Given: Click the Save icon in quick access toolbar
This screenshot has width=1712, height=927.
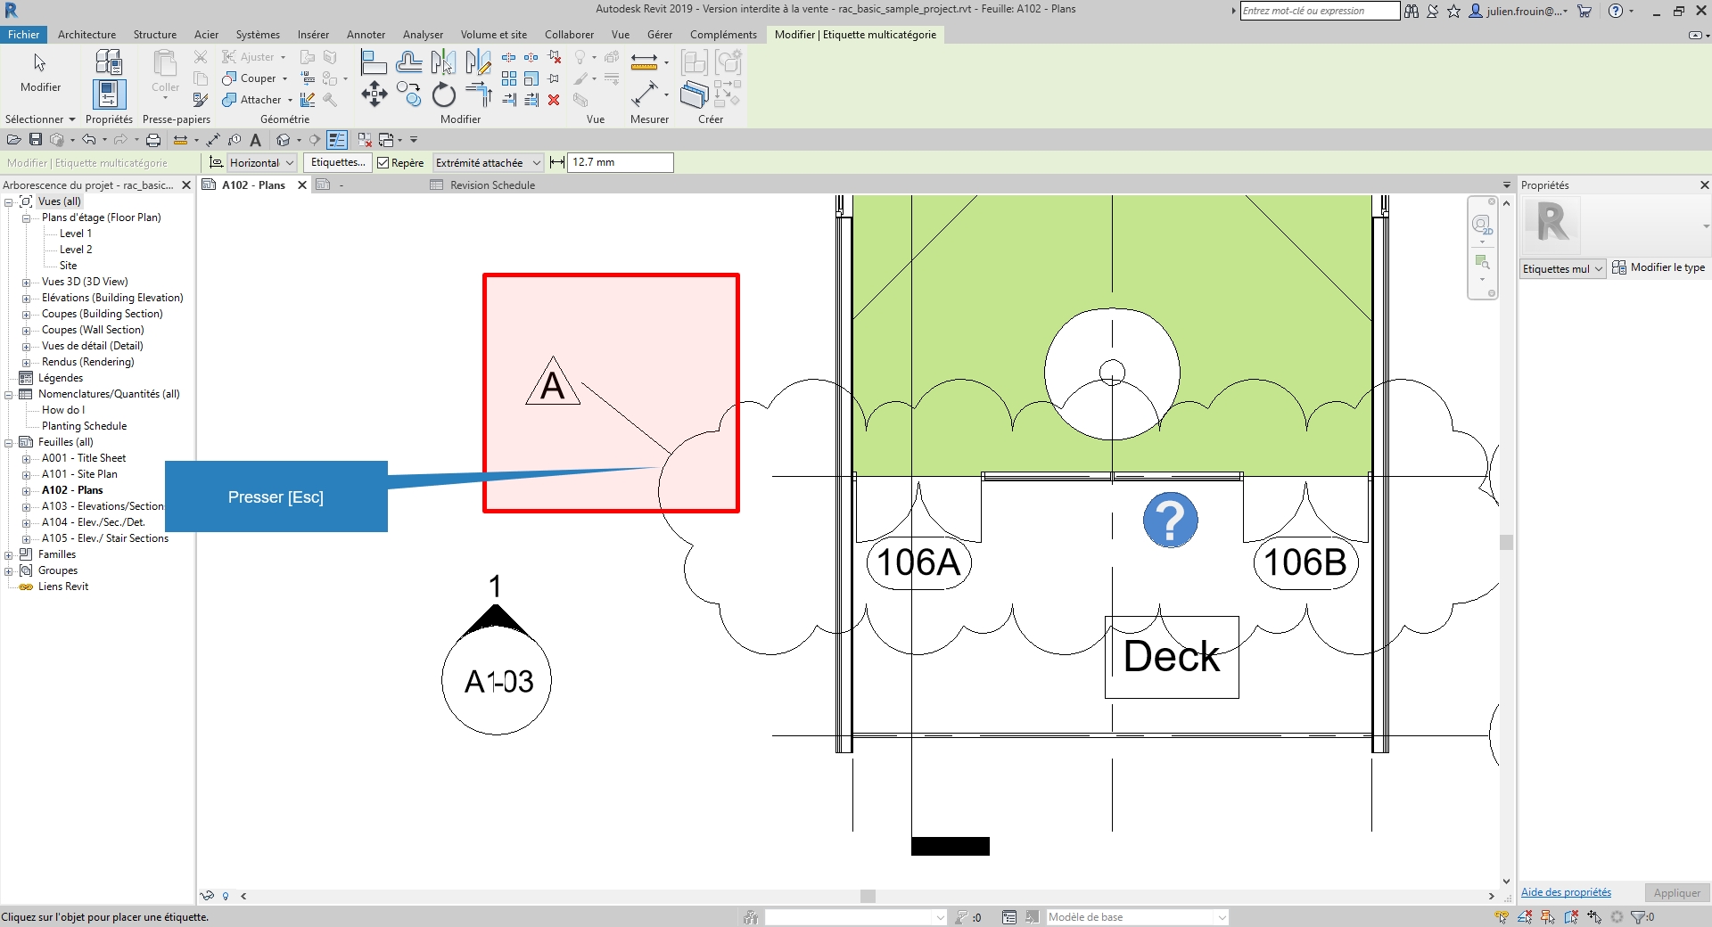Looking at the screenshot, I should (x=36, y=140).
